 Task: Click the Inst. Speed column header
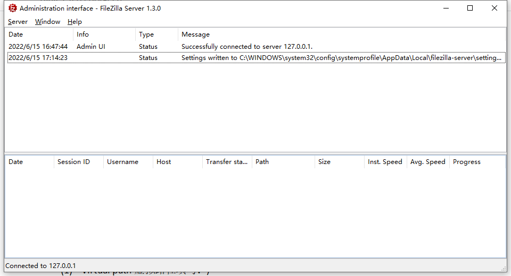pyautogui.click(x=385, y=162)
